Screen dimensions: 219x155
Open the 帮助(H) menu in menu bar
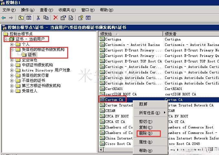pyautogui.click(x=106, y=10)
